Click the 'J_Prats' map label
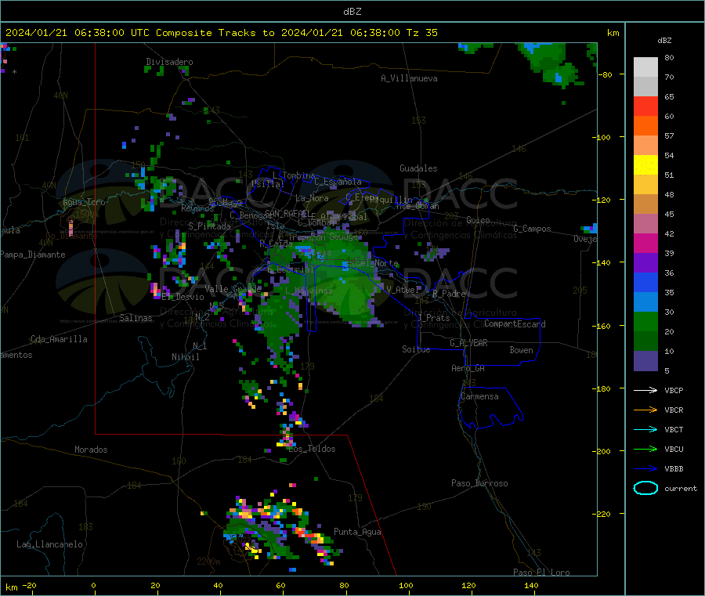 pyautogui.click(x=433, y=318)
